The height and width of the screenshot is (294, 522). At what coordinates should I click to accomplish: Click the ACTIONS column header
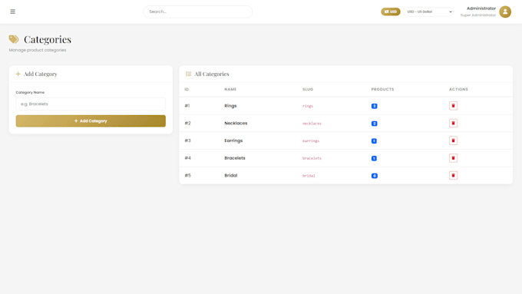pyautogui.click(x=458, y=89)
